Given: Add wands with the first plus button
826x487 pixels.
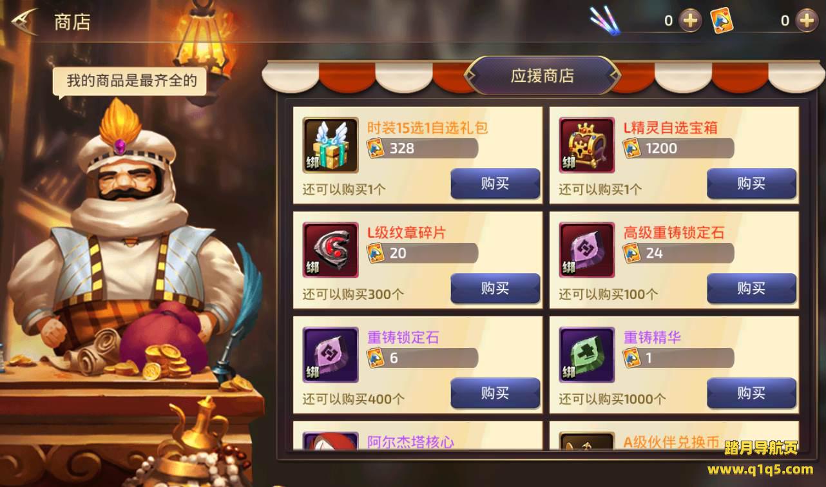Looking at the screenshot, I should point(690,21).
